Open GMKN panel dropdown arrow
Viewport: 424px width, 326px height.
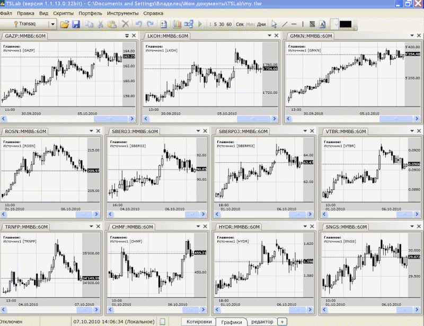click(x=412, y=36)
